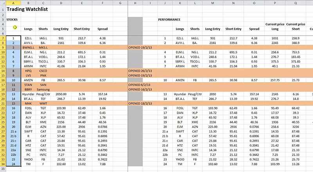Click the 13.26 current short price
This screenshot has width=313, height=172.
point(296,164)
